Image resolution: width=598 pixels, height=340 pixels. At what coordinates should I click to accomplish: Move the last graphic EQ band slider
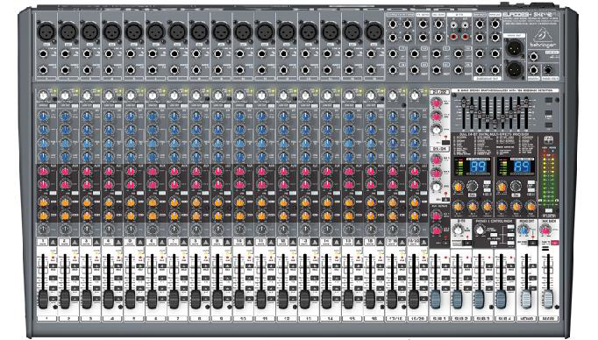(526, 103)
